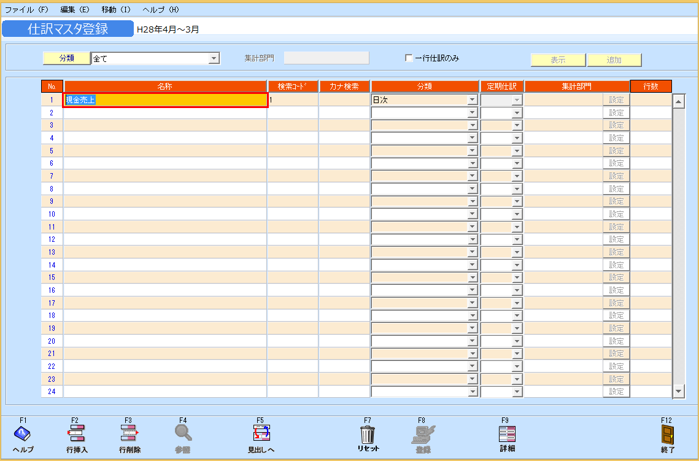Toggle the 一行仕訳のみ checkbox

409,58
